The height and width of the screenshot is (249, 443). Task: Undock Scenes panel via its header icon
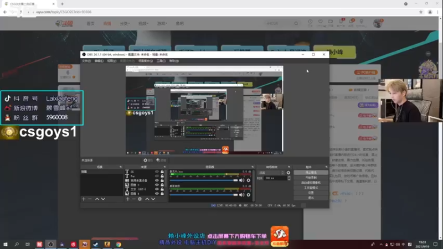tap(121, 167)
